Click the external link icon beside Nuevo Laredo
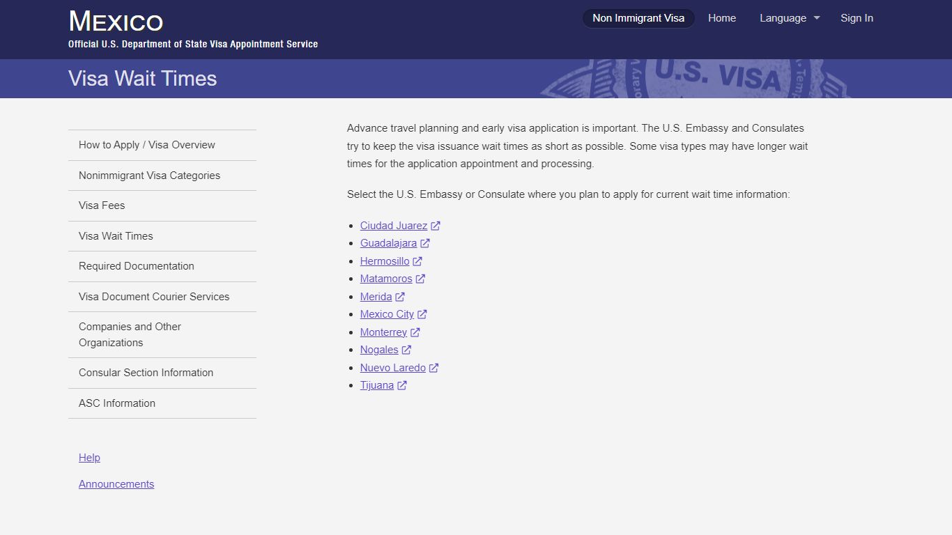The image size is (952, 535). (433, 368)
